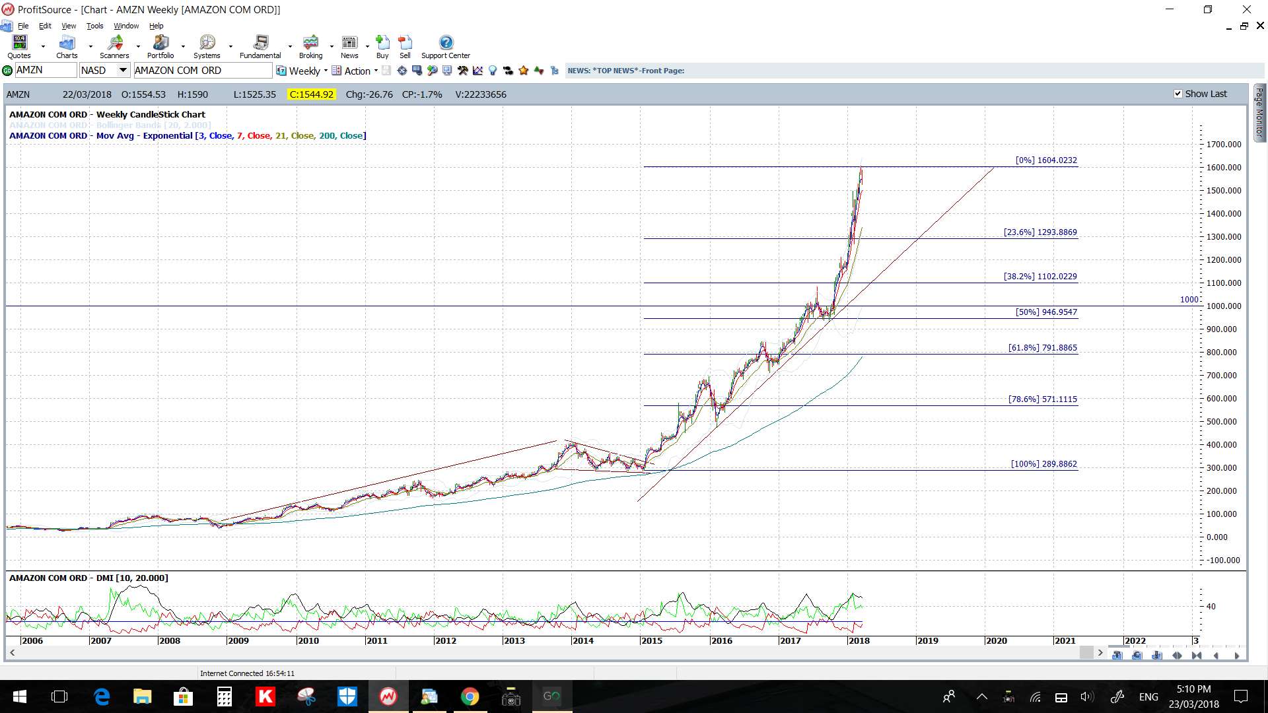The image size is (1268, 713).
Task: Expand the Fundamental dropdown arrow
Action: pyautogui.click(x=290, y=47)
